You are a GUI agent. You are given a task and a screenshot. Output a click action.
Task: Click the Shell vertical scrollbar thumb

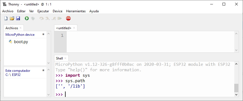(236, 88)
